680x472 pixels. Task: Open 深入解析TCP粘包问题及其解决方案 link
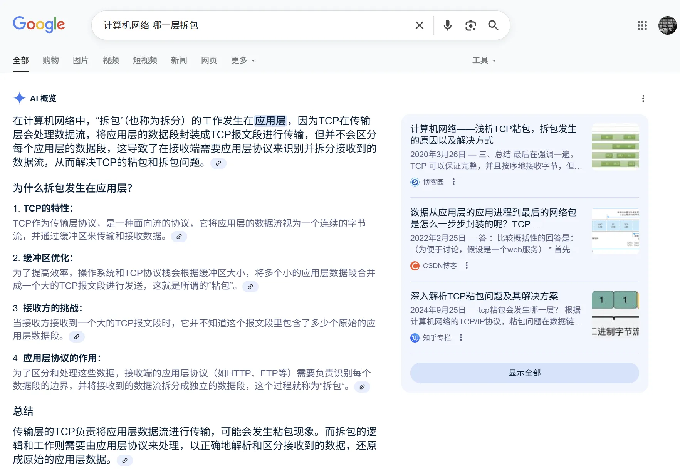click(484, 296)
